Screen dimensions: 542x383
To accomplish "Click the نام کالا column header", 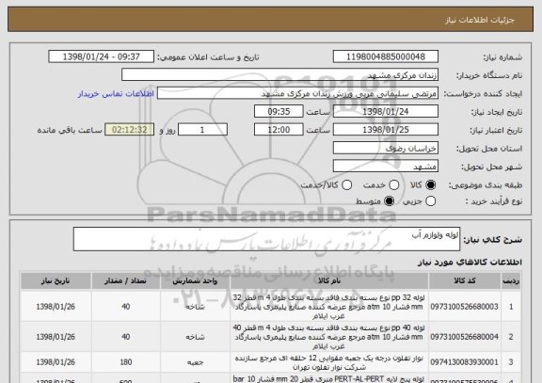I will click(x=329, y=281).
